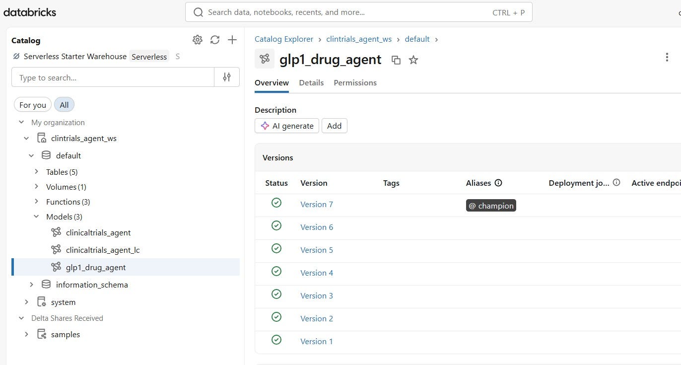Viewport: 681px width, 365px height.
Task: Collapse the Delta Shares Received section
Action: (x=21, y=318)
